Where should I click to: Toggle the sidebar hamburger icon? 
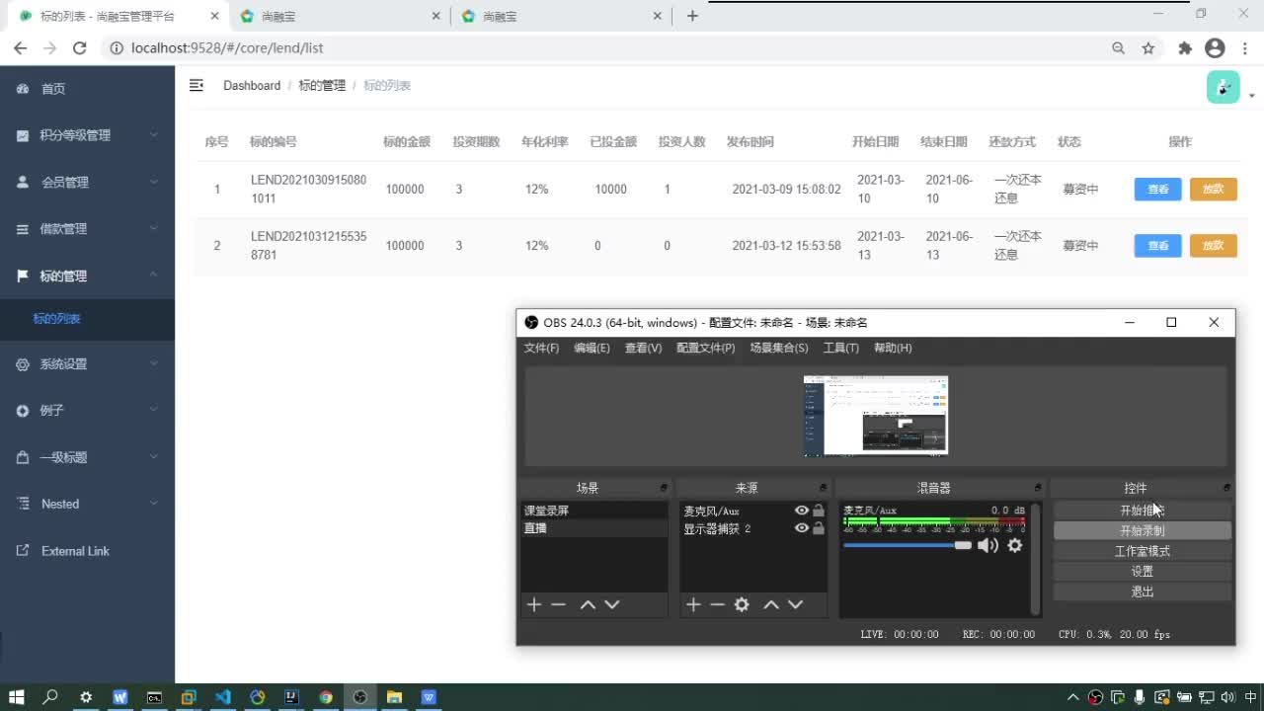tap(197, 86)
